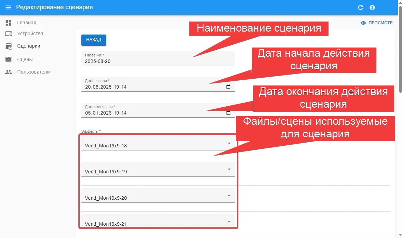Viewport: 403px width, 238px height.
Task: Open calendar picker for Дата начала
Action: coord(228,87)
